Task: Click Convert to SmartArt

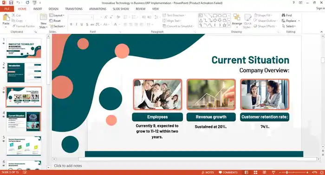Action: point(178,26)
